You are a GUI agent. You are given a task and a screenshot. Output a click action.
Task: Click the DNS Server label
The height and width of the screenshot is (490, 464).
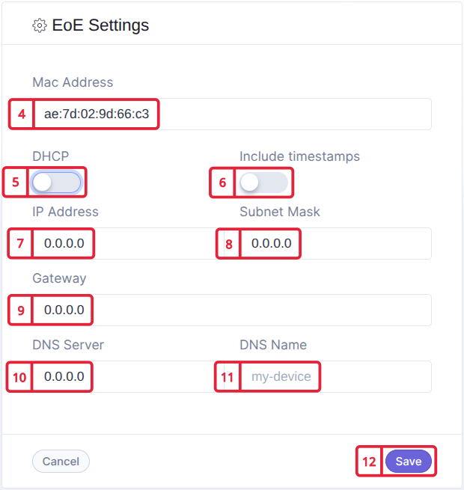pos(68,345)
